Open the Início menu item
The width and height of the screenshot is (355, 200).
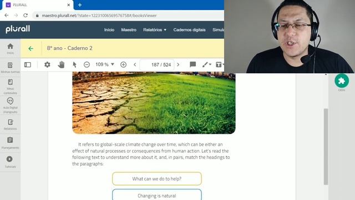coord(109,29)
